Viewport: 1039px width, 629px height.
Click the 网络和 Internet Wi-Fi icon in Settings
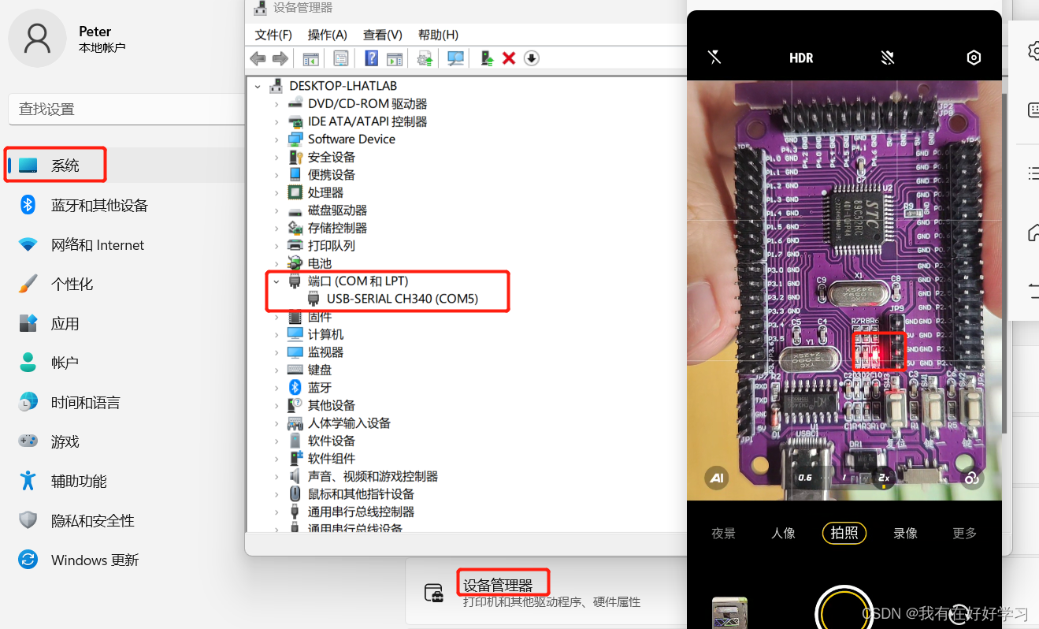tap(28, 245)
